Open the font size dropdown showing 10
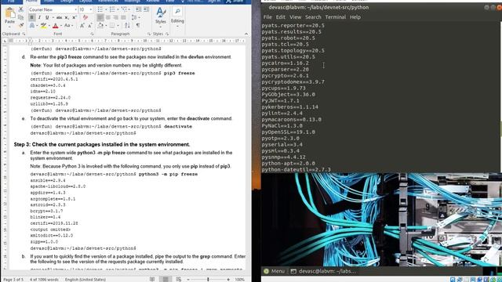This screenshot has height=282, width=502. 91,9
